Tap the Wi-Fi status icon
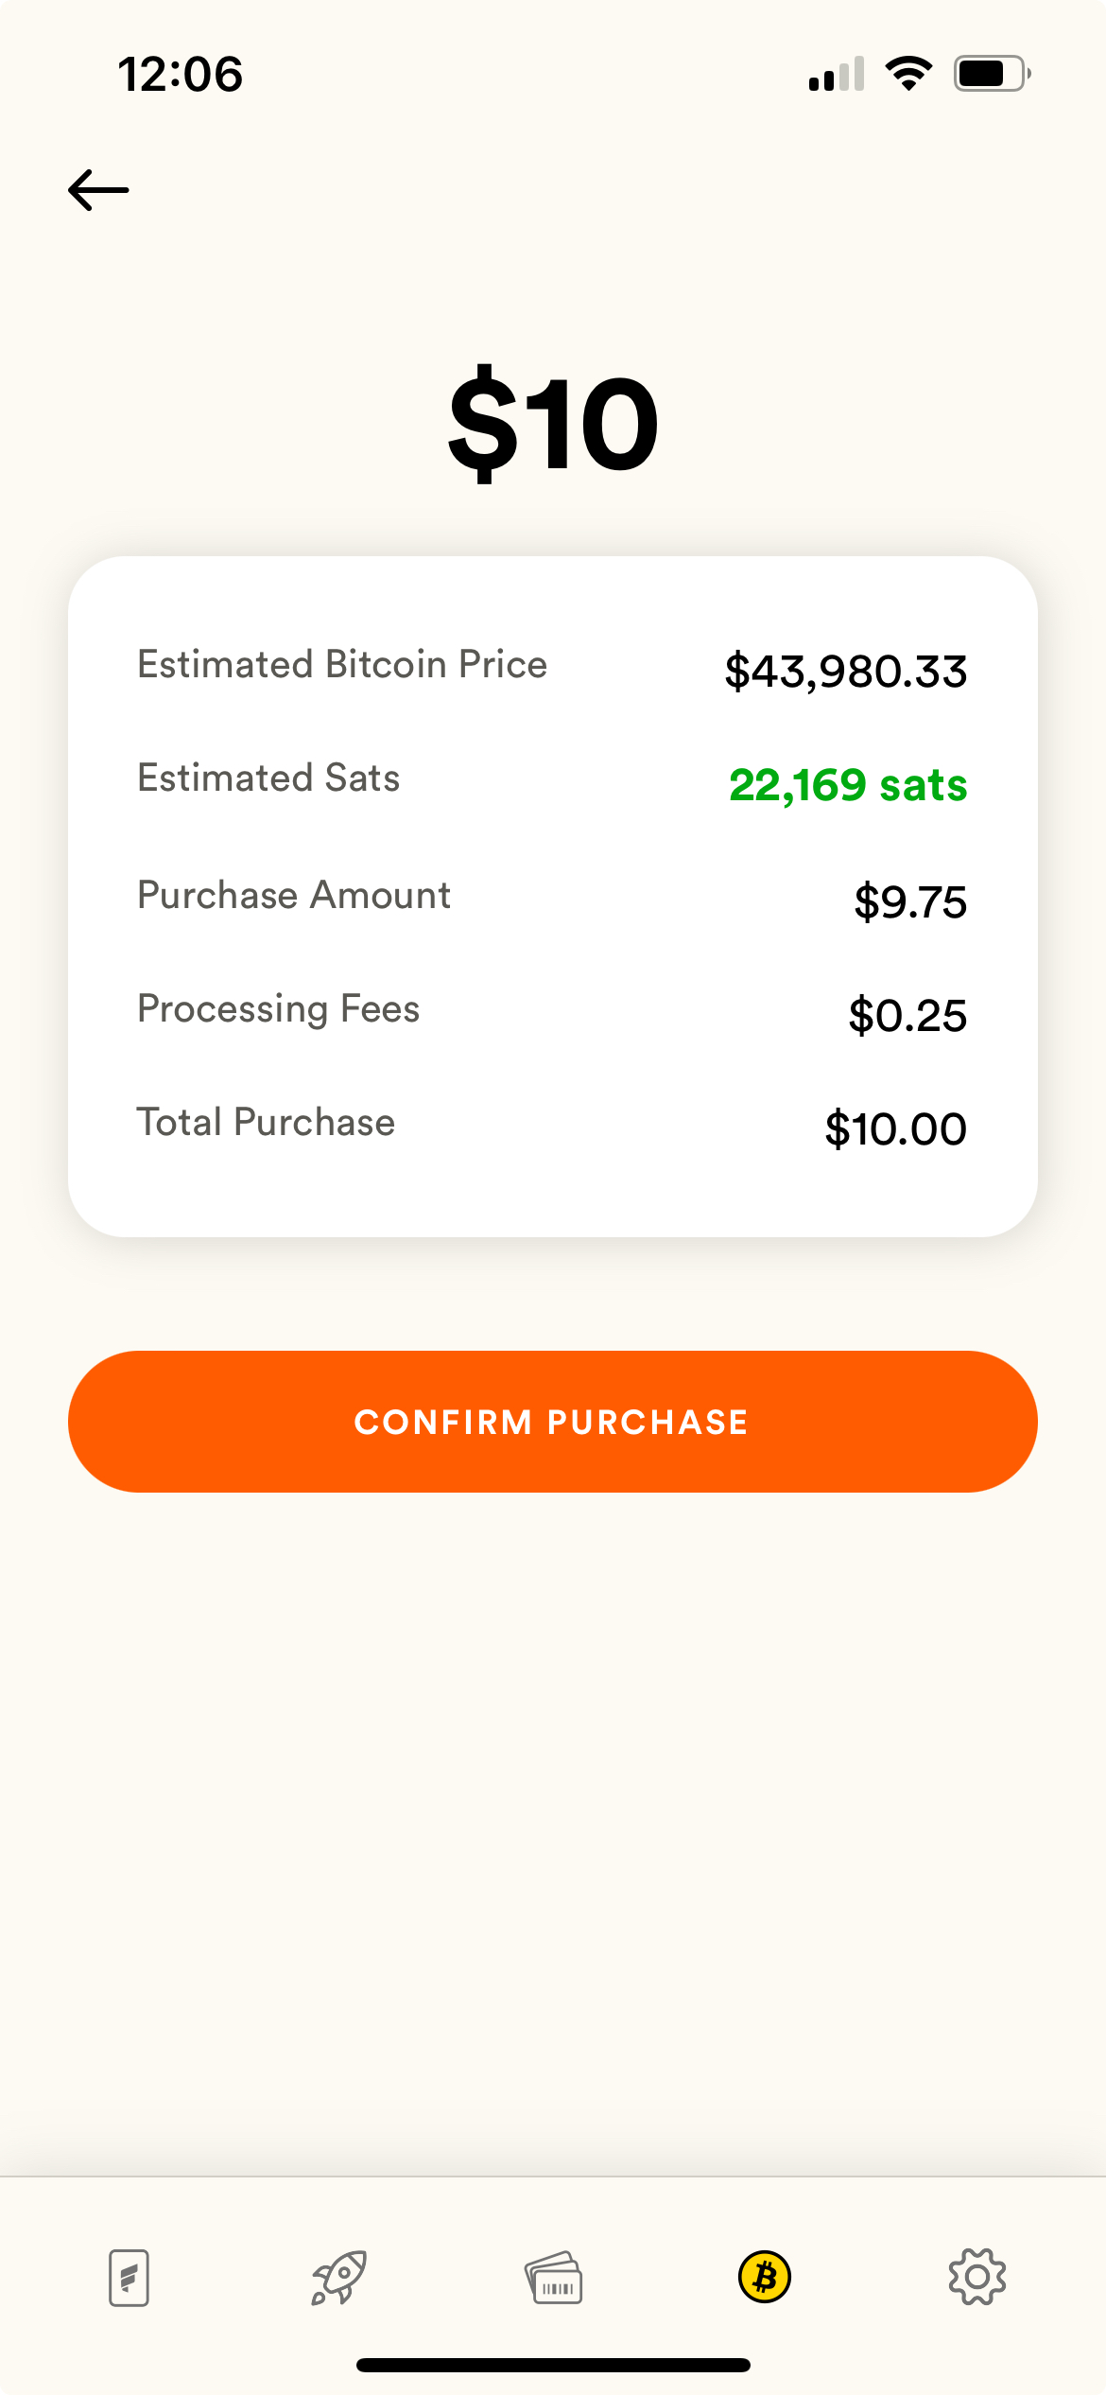This screenshot has height=2395, width=1106. point(908,74)
